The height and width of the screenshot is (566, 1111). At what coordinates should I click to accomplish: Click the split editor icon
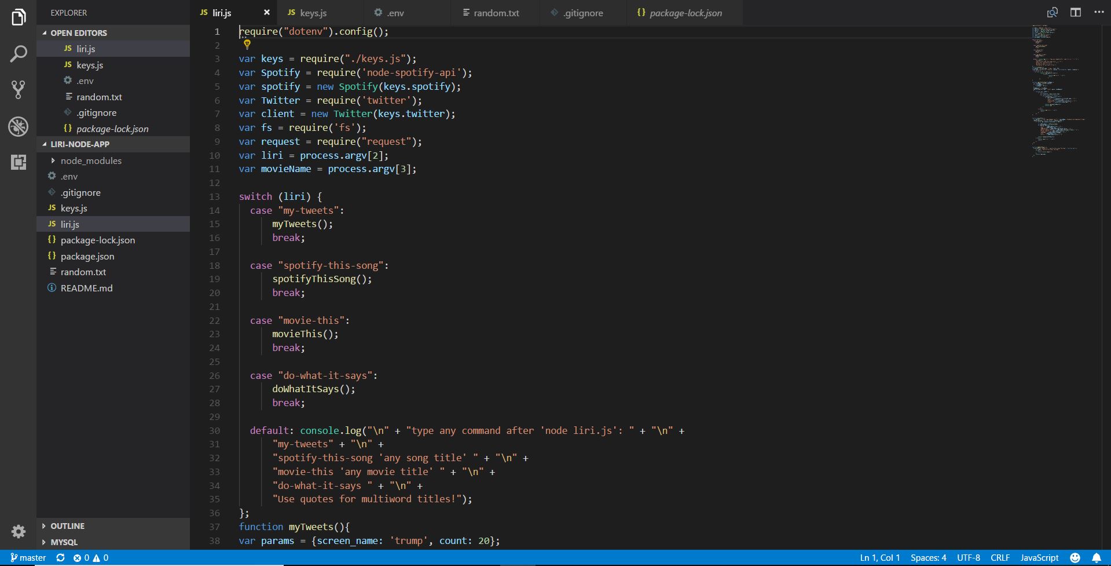pyautogui.click(x=1075, y=13)
